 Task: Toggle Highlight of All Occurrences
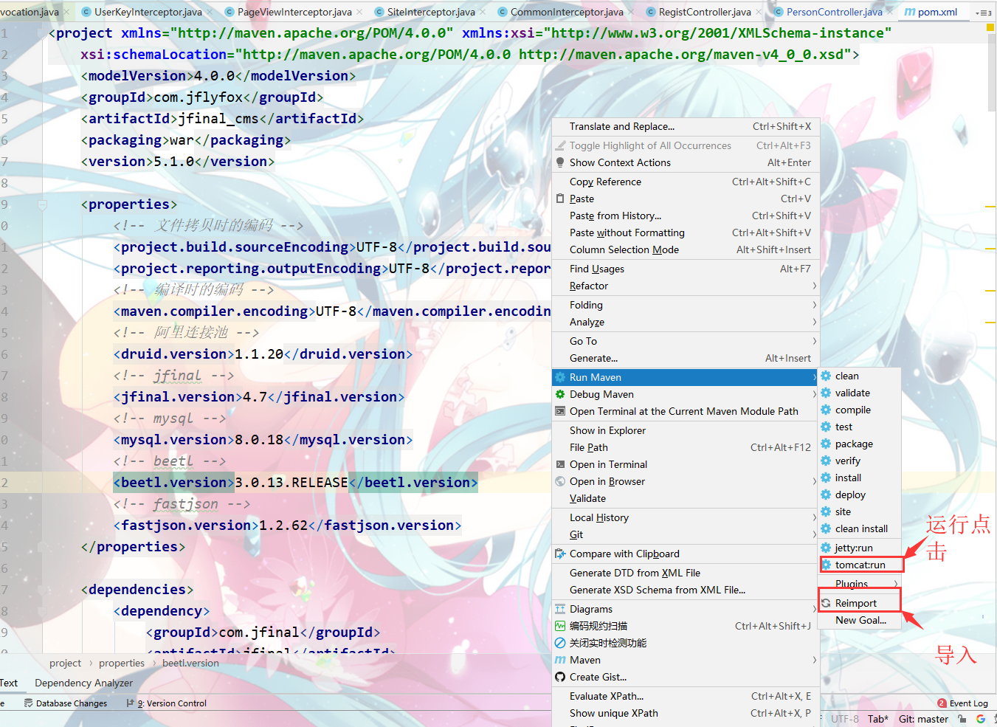point(686,145)
